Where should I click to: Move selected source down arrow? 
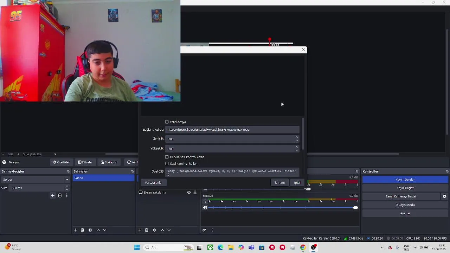169,230
